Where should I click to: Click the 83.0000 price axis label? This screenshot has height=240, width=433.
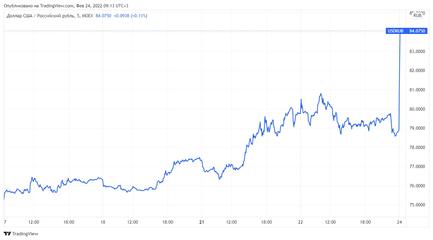tap(417, 52)
